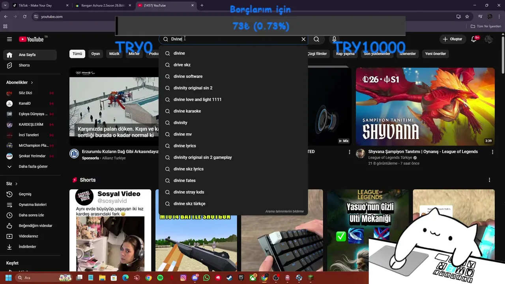Click the search magnifier button
Image resolution: width=505 pixels, height=284 pixels.
(x=316, y=39)
